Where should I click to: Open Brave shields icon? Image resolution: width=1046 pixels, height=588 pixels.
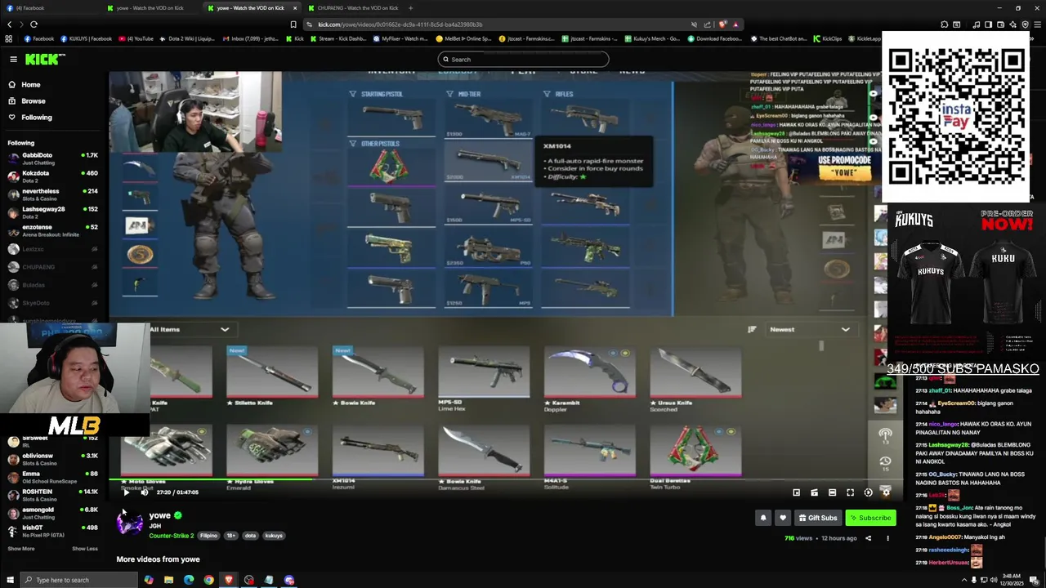(722, 24)
